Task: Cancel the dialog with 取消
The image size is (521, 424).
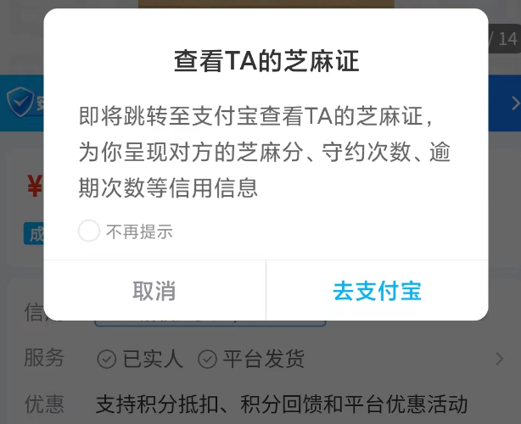Action: [154, 291]
